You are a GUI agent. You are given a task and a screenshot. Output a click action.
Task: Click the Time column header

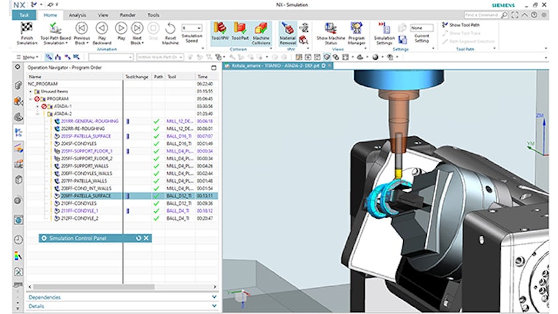[x=203, y=77]
